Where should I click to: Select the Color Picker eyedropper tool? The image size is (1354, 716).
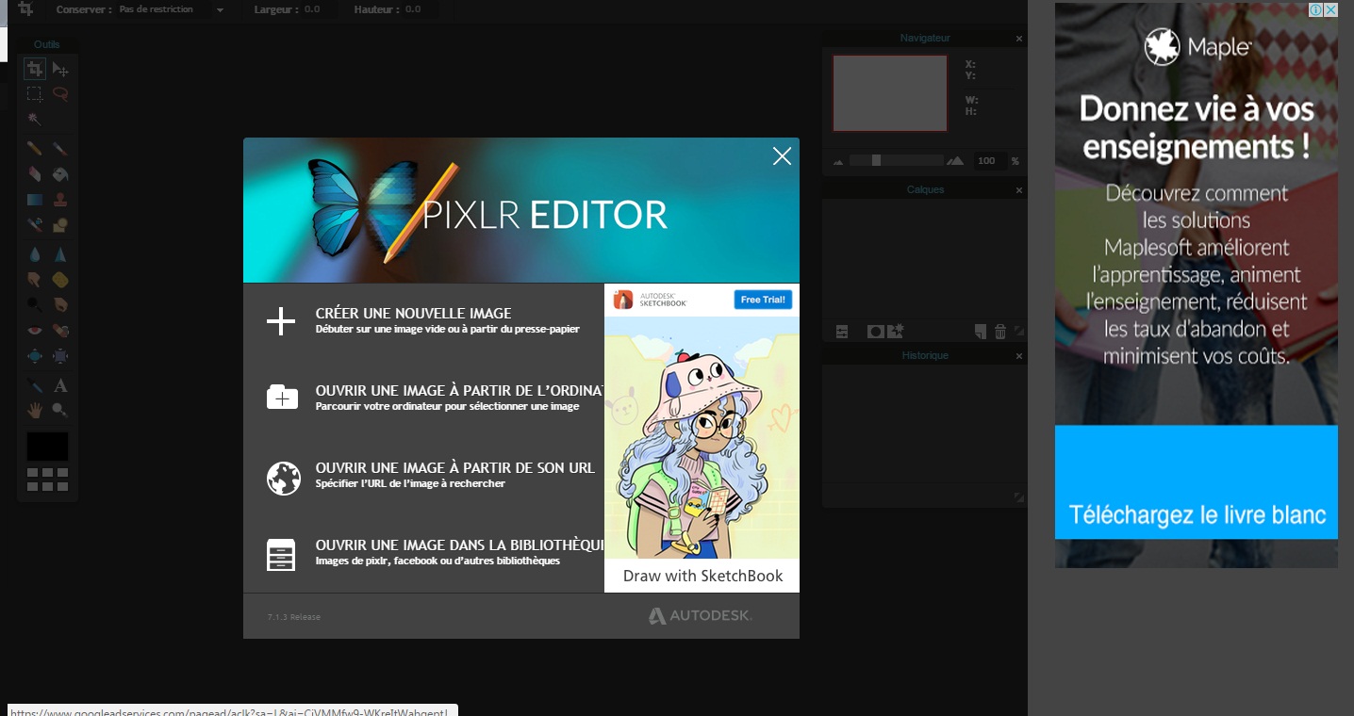tap(34, 385)
